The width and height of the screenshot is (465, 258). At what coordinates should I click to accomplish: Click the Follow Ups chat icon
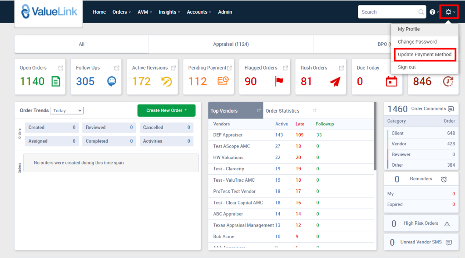pos(112,82)
